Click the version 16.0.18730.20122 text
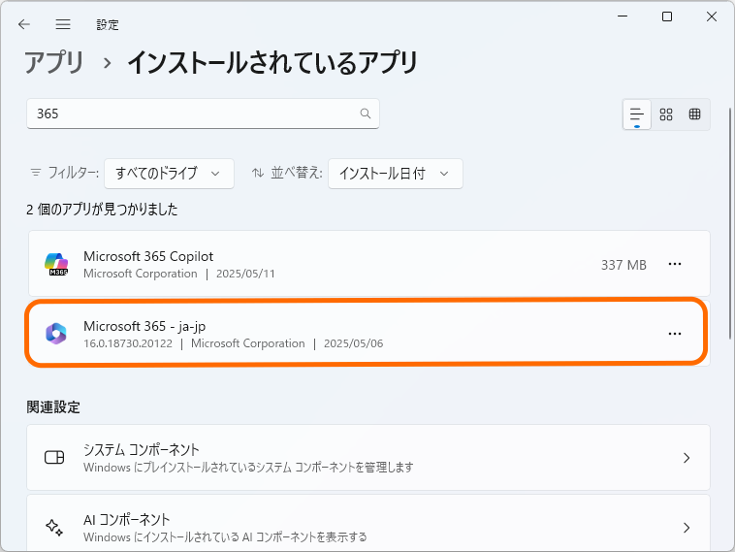 [x=128, y=343]
